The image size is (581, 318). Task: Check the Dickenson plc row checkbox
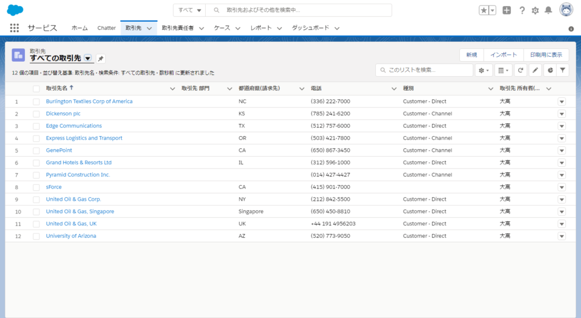36,114
